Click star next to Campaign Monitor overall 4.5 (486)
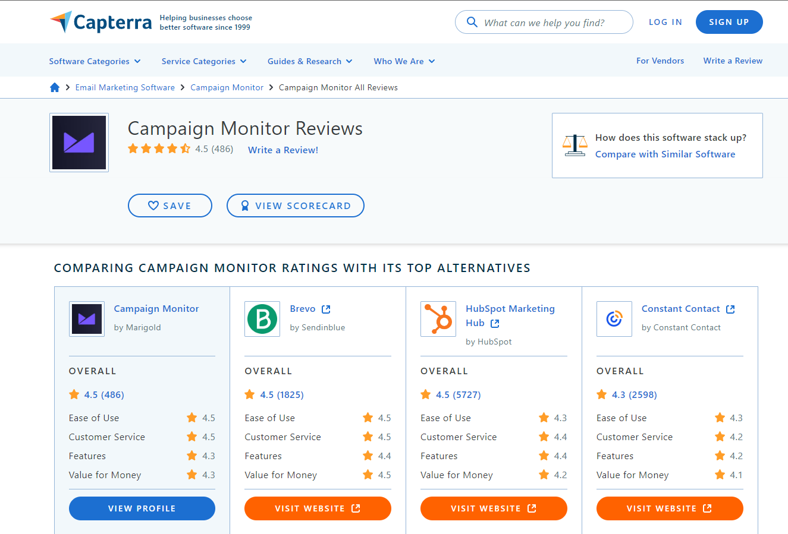 point(74,394)
